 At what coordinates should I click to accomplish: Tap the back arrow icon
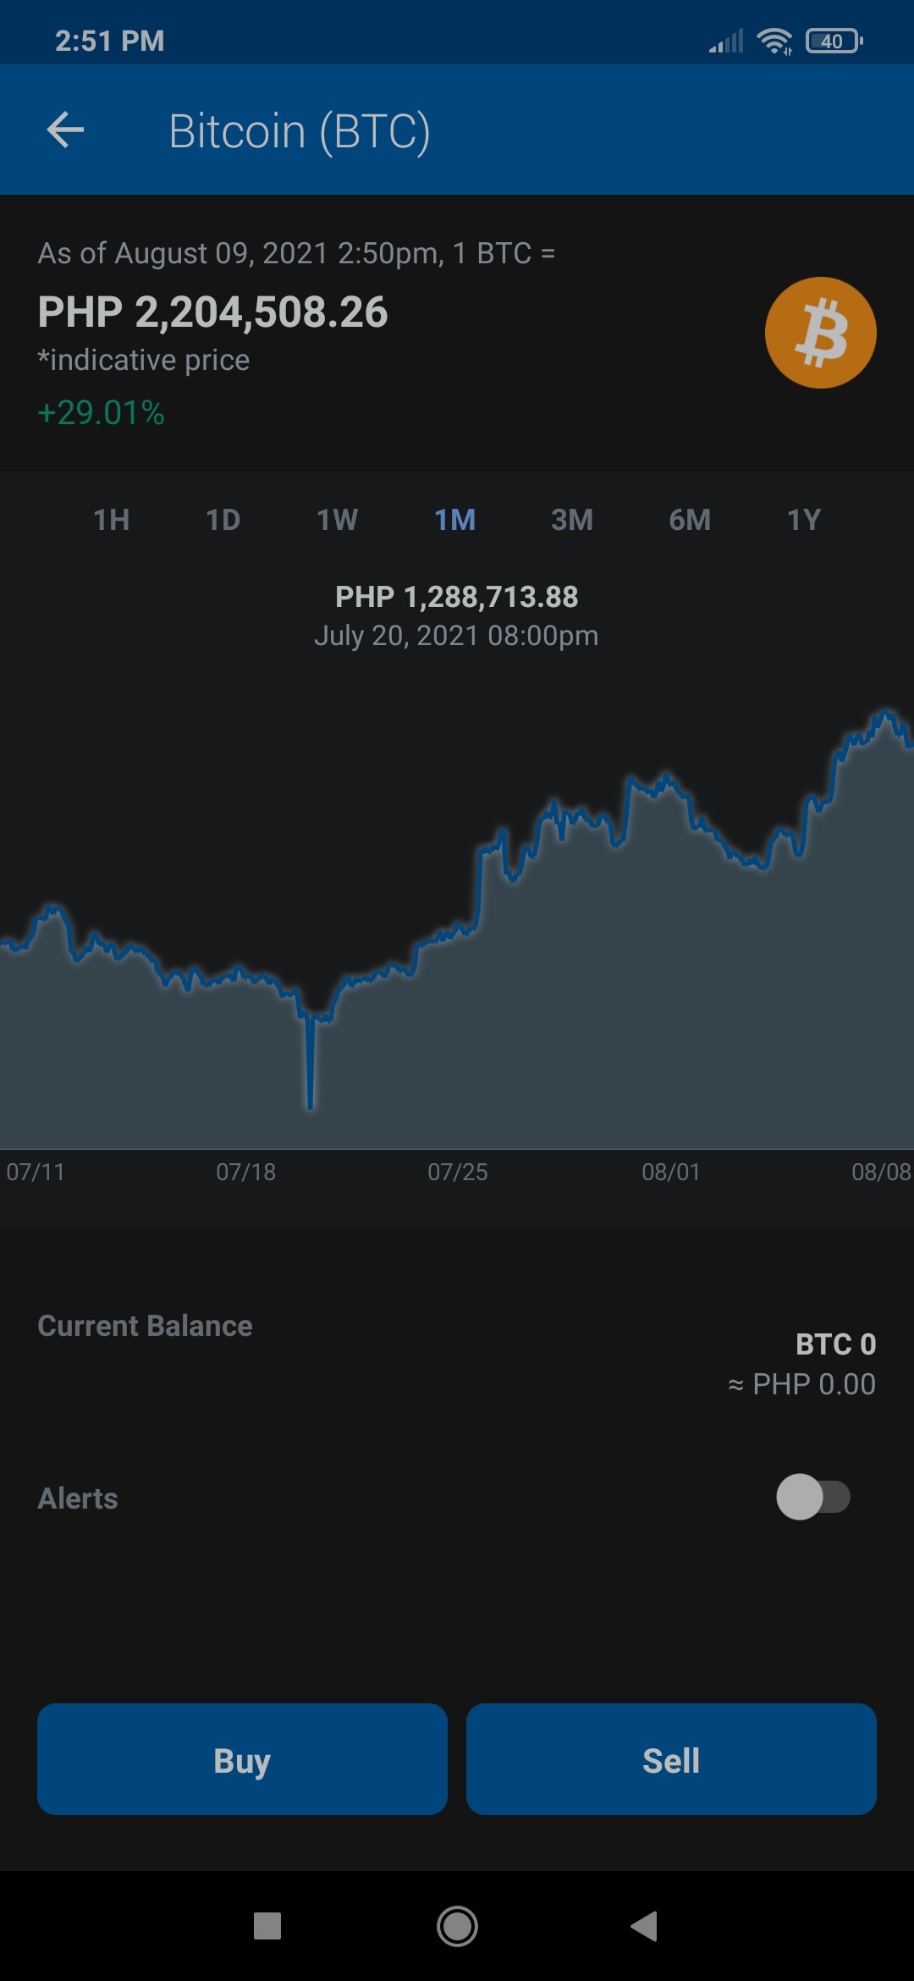click(65, 130)
